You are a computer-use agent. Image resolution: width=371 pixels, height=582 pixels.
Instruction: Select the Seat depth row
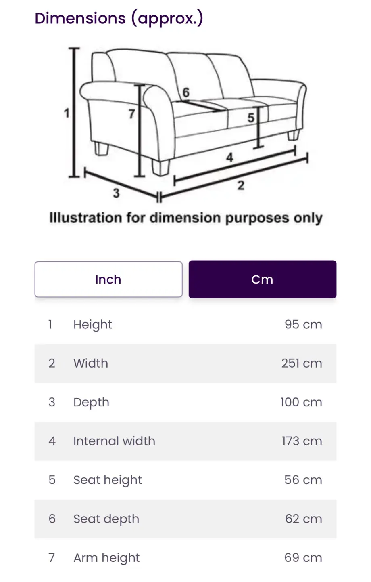tap(185, 519)
